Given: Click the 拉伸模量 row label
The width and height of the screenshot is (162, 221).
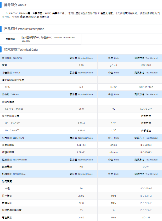Looking at the screenshot, I should click(7, 196).
